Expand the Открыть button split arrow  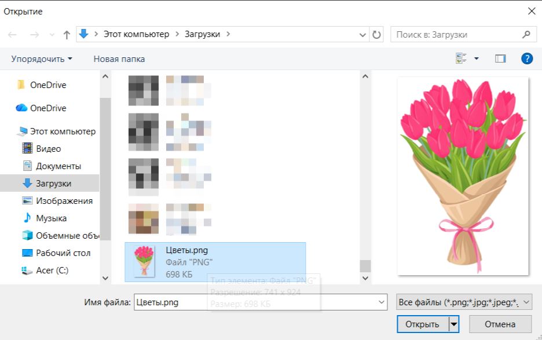coord(454,324)
